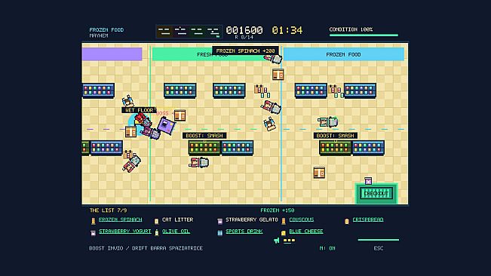Click the CRISPBREAD list entry
Screen dimensions: 491x276
(x=368, y=219)
